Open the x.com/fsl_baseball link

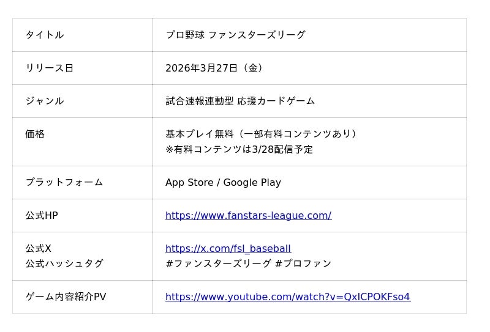pyautogui.click(x=228, y=248)
